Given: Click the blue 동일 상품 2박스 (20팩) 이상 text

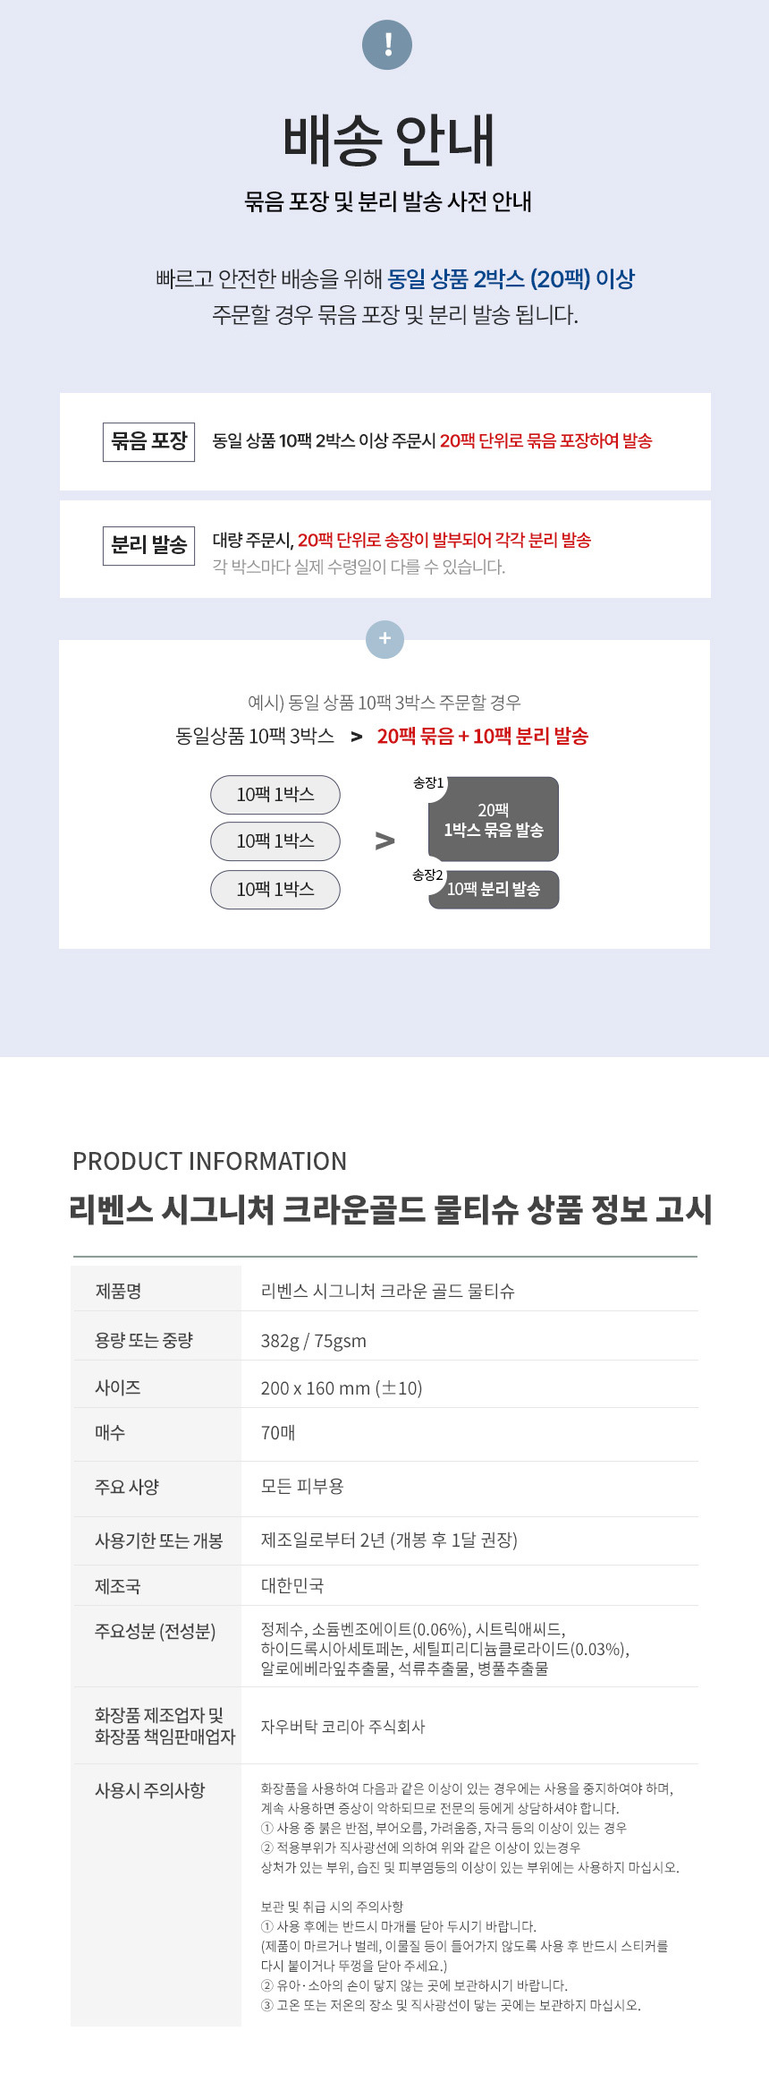Looking at the screenshot, I should 511,279.
